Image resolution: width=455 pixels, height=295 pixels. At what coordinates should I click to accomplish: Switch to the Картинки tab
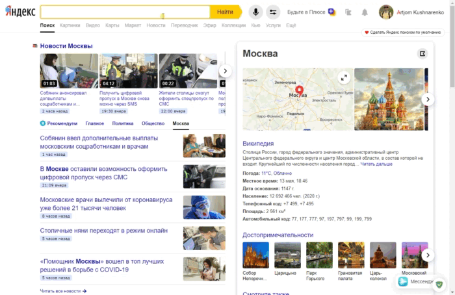tap(70, 25)
